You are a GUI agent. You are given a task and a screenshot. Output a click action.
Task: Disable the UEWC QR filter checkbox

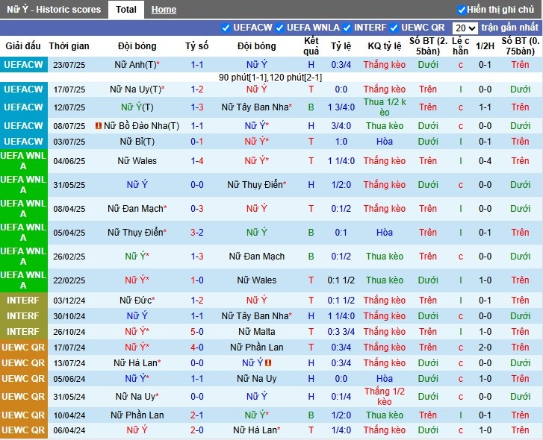394,28
